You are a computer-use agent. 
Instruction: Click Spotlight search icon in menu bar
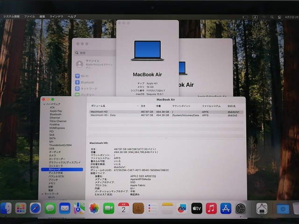(272, 17)
